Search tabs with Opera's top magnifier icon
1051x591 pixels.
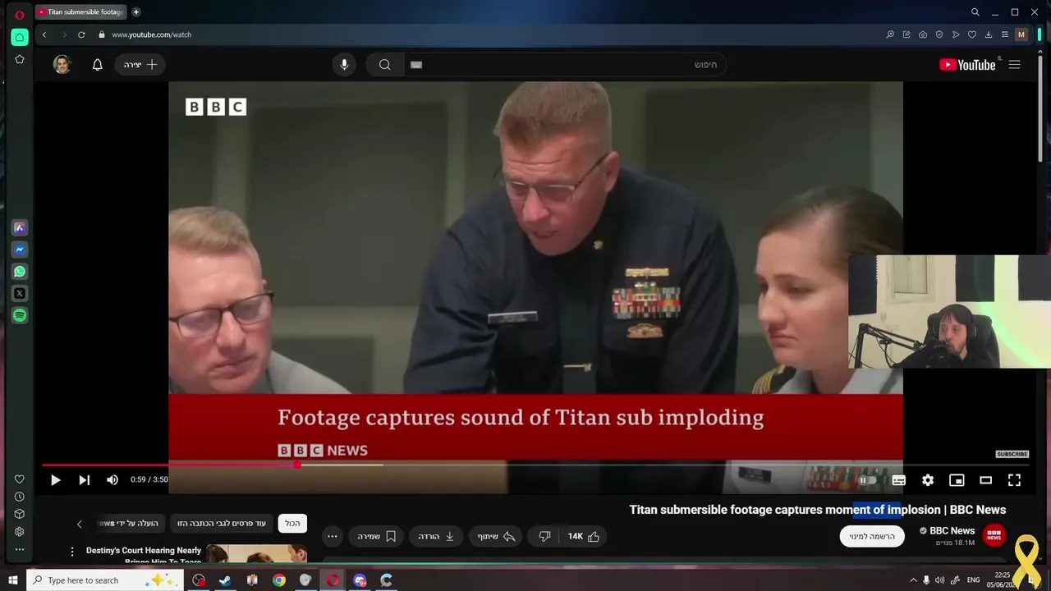[975, 12]
